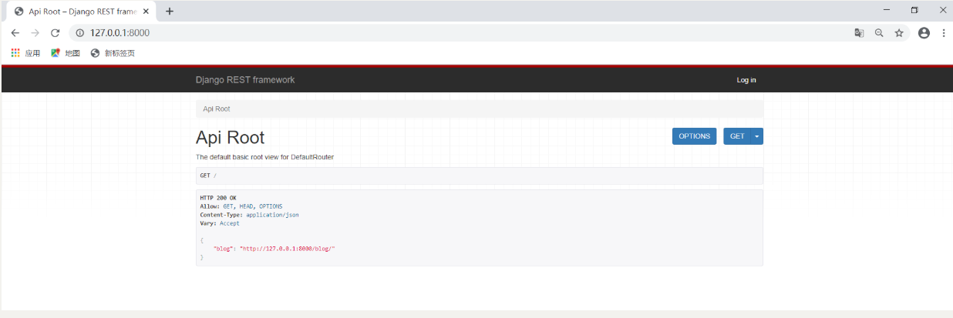Click the GET button
Image resolution: width=953 pixels, height=318 pixels.
point(738,136)
